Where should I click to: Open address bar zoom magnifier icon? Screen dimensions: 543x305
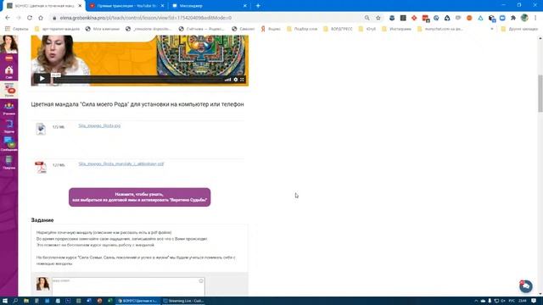pyautogui.click(x=367, y=18)
